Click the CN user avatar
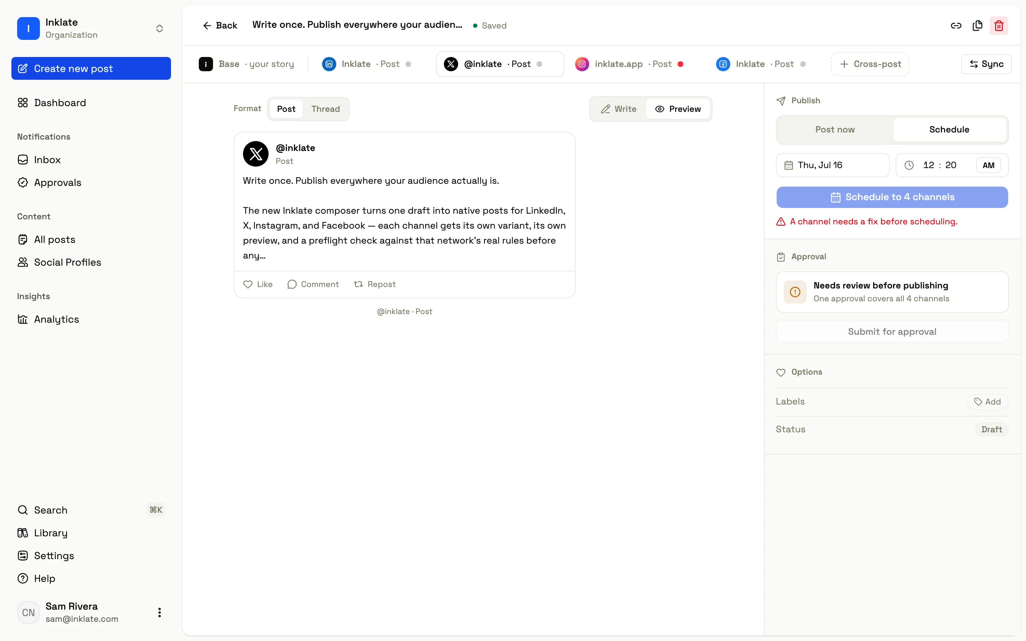Image resolution: width=1026 pixels, height=641 pixels. pos(28,612)
